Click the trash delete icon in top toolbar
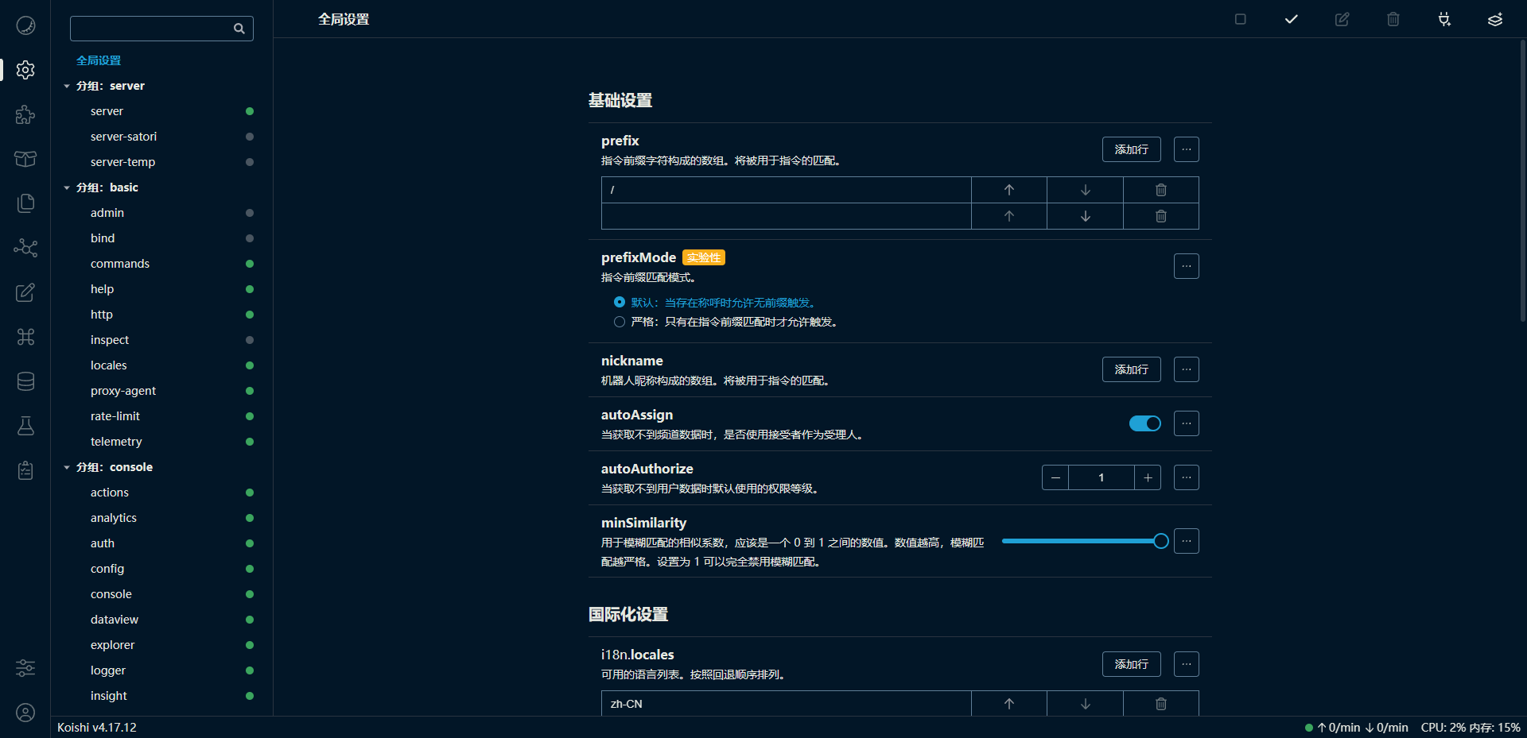 coord(1393,19)
